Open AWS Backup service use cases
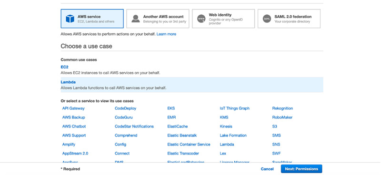This screenshot has height=175, width=381. (x=74, y=117)
